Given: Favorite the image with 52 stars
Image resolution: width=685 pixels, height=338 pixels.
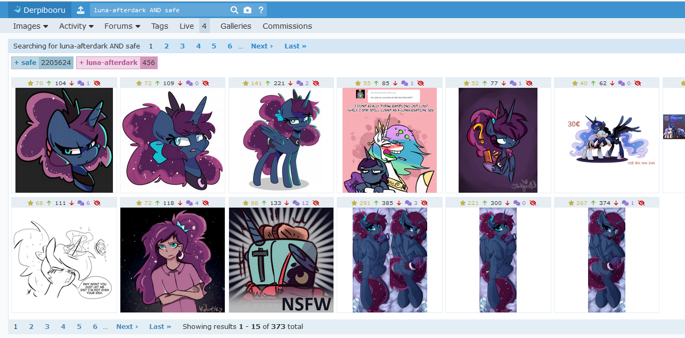Looking at the screenshot, I should (467, 84).
